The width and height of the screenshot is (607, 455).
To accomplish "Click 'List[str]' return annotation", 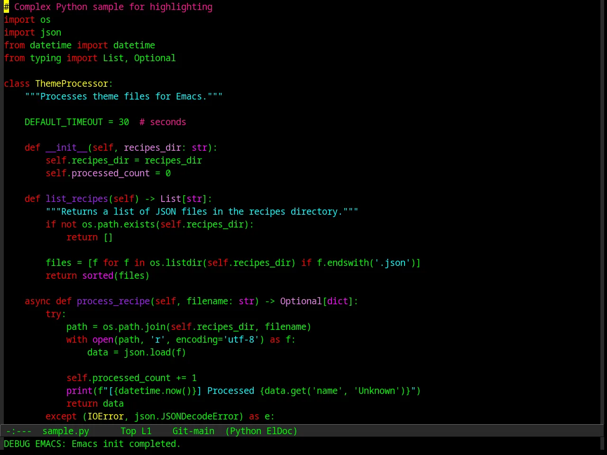I will click(184, 199).
